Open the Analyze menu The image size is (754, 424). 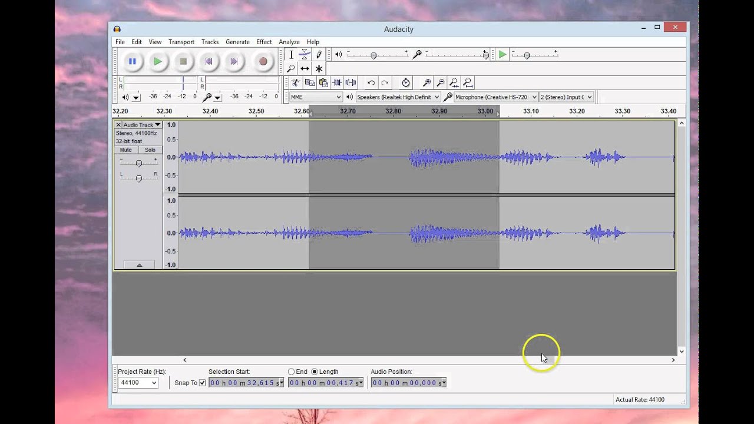point(289,42)
